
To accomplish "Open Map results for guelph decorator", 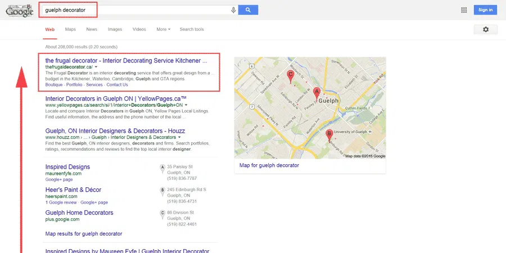I will pyautogui.click(x=84, y=234).
